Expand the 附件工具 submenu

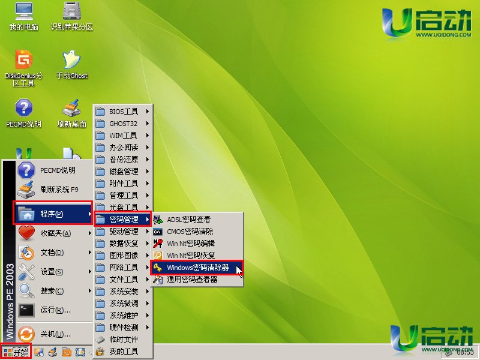click(123, 183)
